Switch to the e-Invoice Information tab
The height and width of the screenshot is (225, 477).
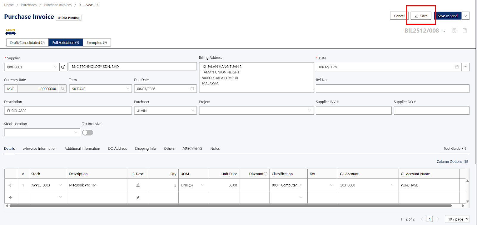[x=40, y=149]
